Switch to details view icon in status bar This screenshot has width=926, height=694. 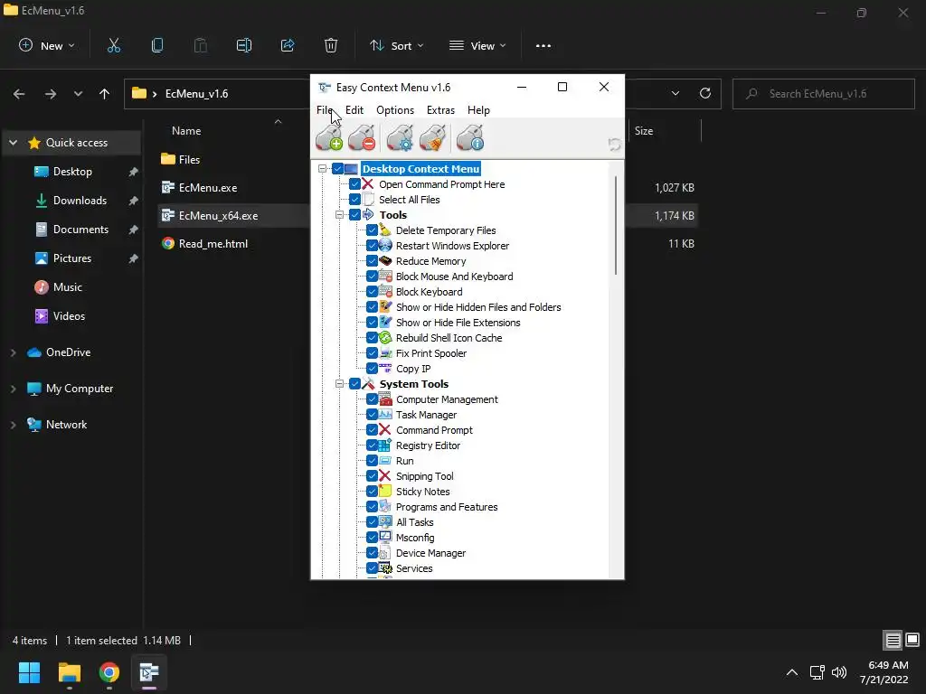[x=893, y=640]
